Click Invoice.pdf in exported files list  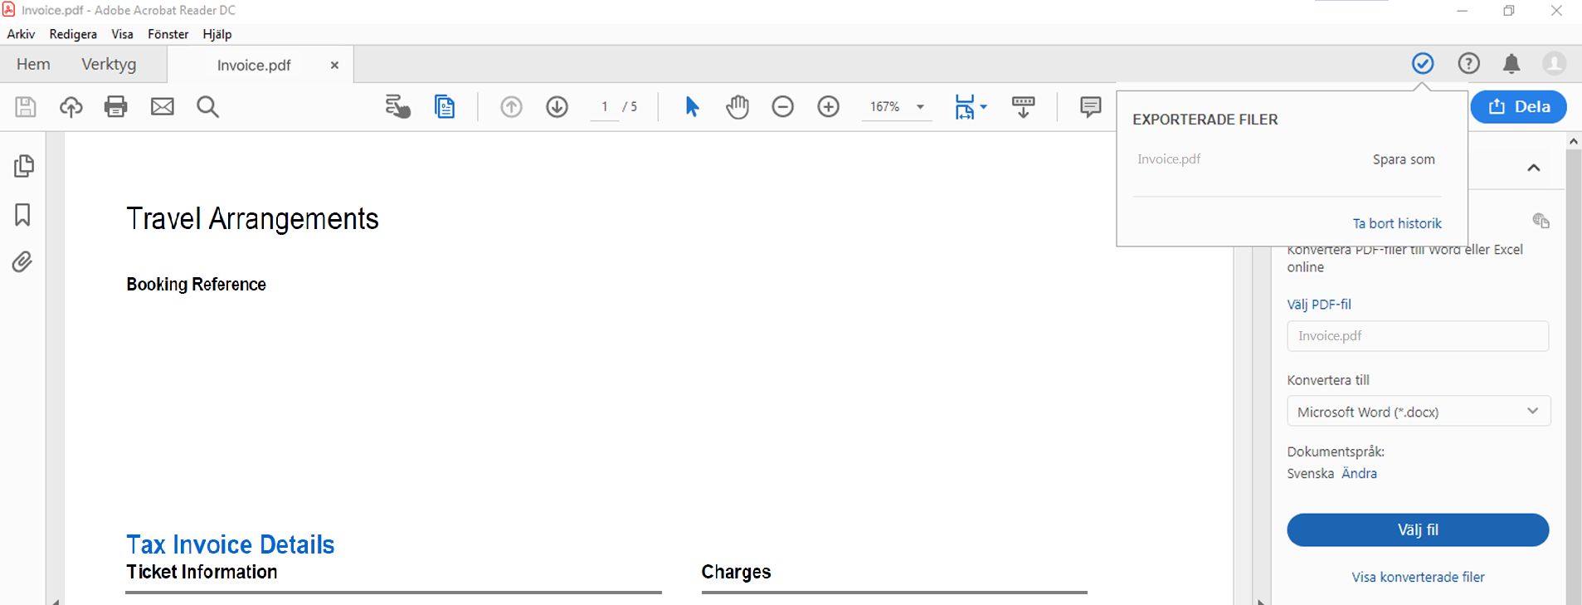click(1169, 159)
